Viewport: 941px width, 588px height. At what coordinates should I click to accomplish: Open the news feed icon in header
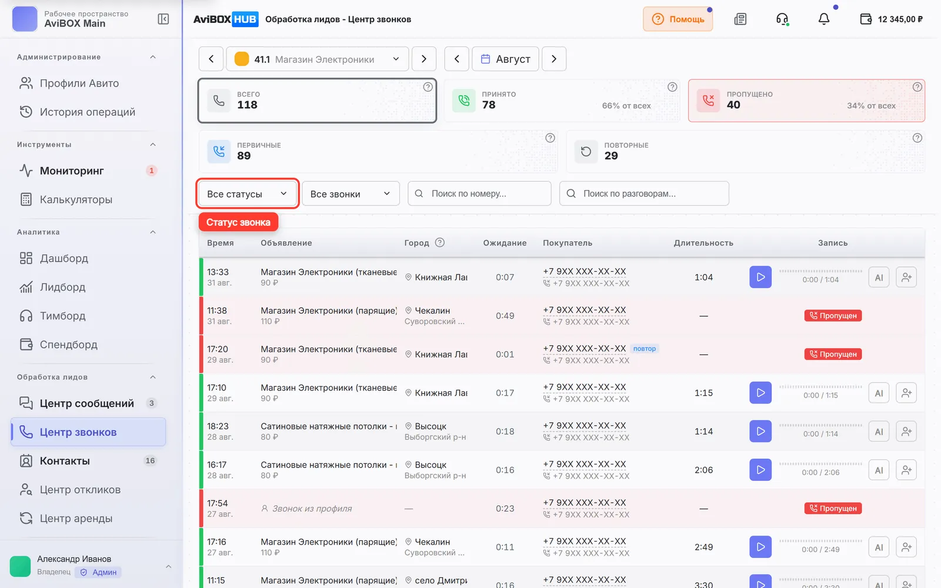[x=740, y=19]
